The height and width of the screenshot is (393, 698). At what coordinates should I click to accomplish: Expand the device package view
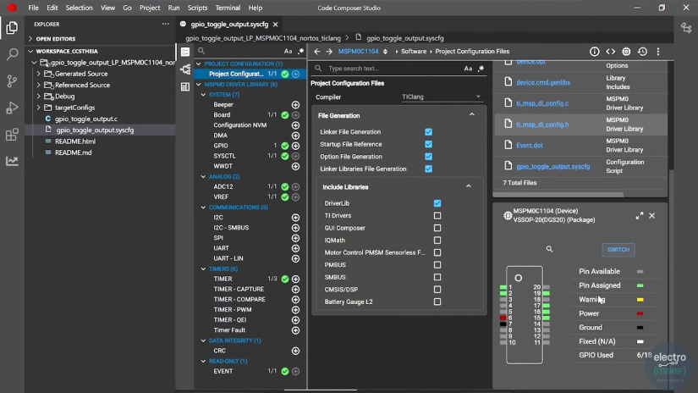(640, 216)
